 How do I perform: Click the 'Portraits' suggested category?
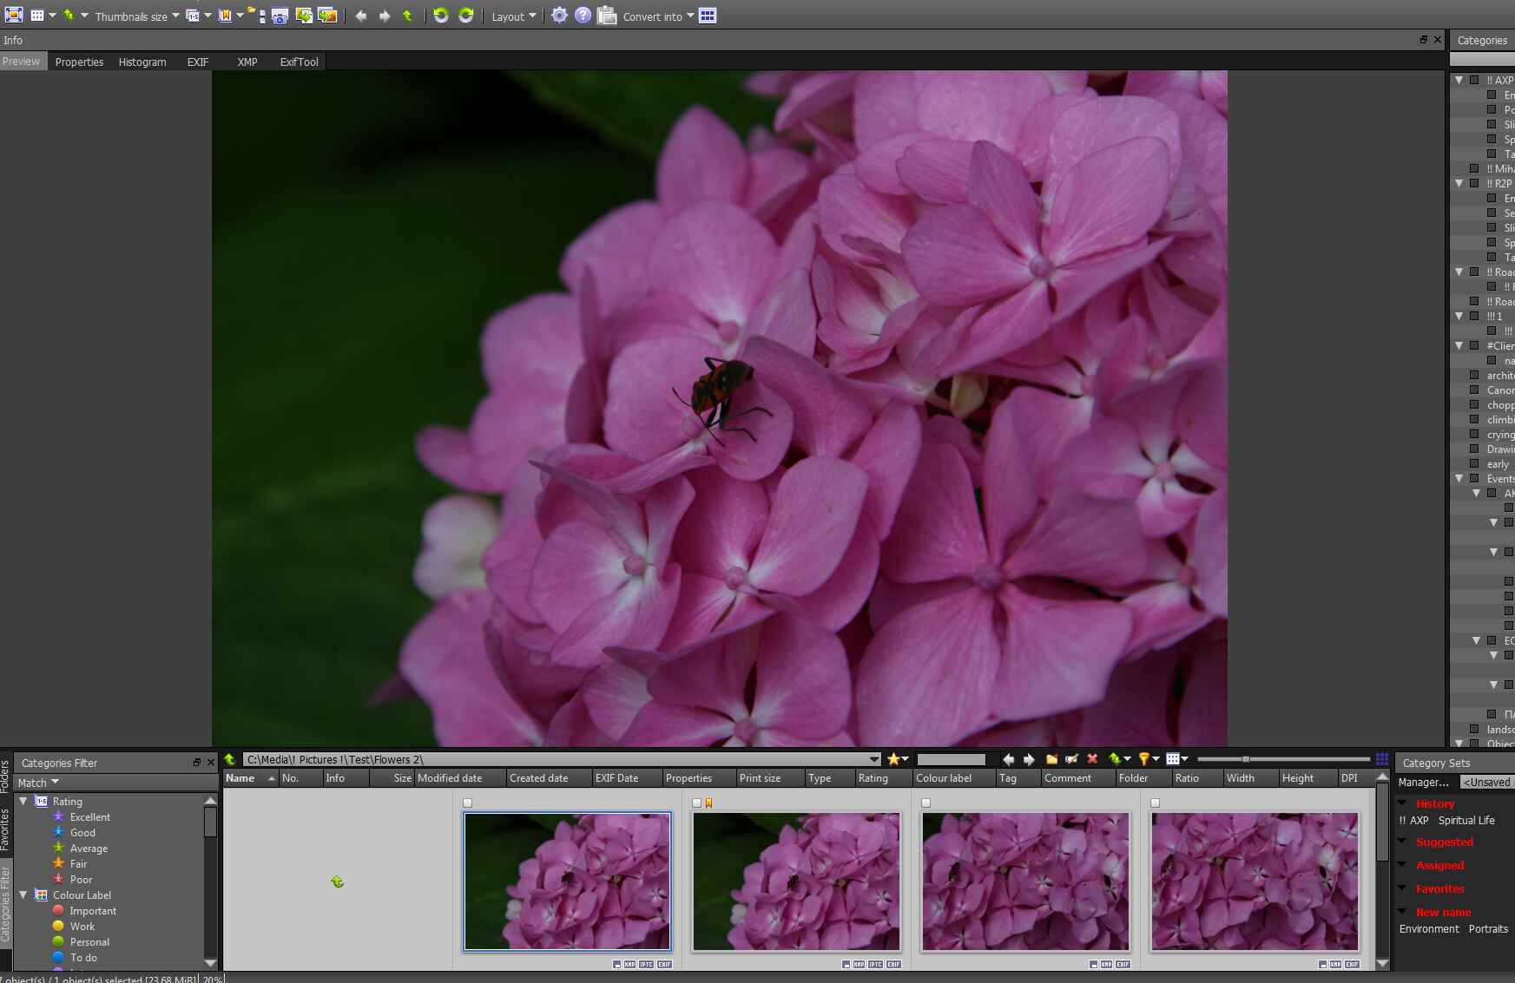[x=1488, y=929]
